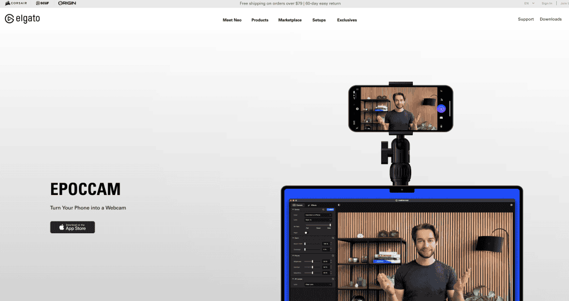The width and height of the screenshot is (569, 301).
Task: Click the free shipping announcement banner text
Action: 289,3
